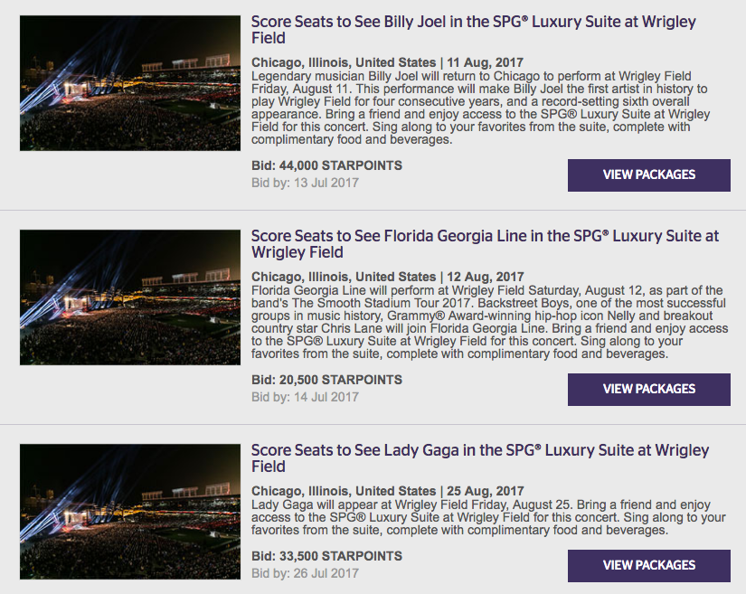
Task: Click the 12 Aug, 2017 location and date line
Action: pyautogui.click(x=387, y=277)
